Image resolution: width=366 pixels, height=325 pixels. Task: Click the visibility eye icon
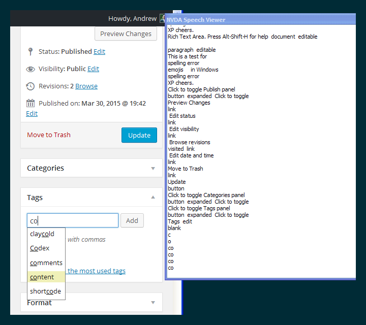[x=30, y=69]
